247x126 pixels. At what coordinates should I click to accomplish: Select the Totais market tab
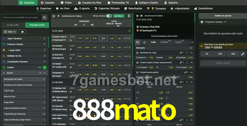pyautogui.click(x=179, y=42)
